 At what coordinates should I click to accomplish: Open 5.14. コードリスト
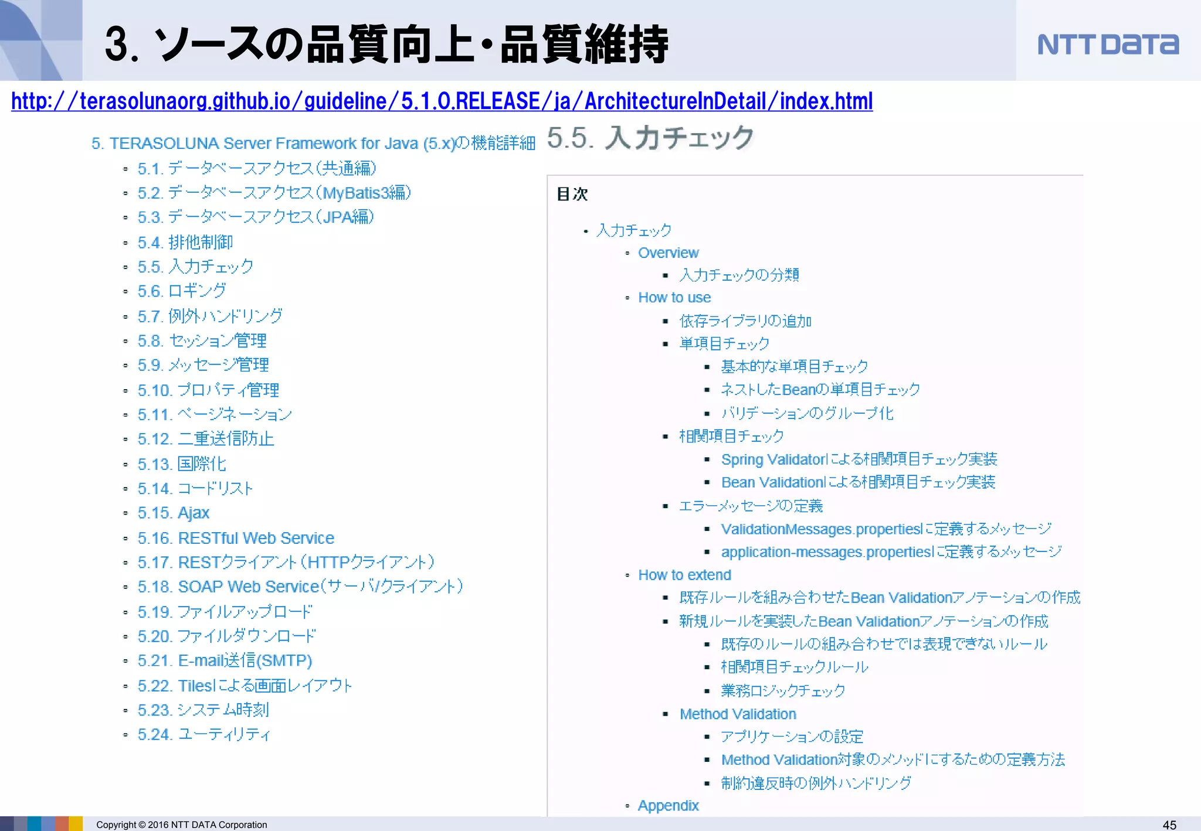tap(195, 488)
